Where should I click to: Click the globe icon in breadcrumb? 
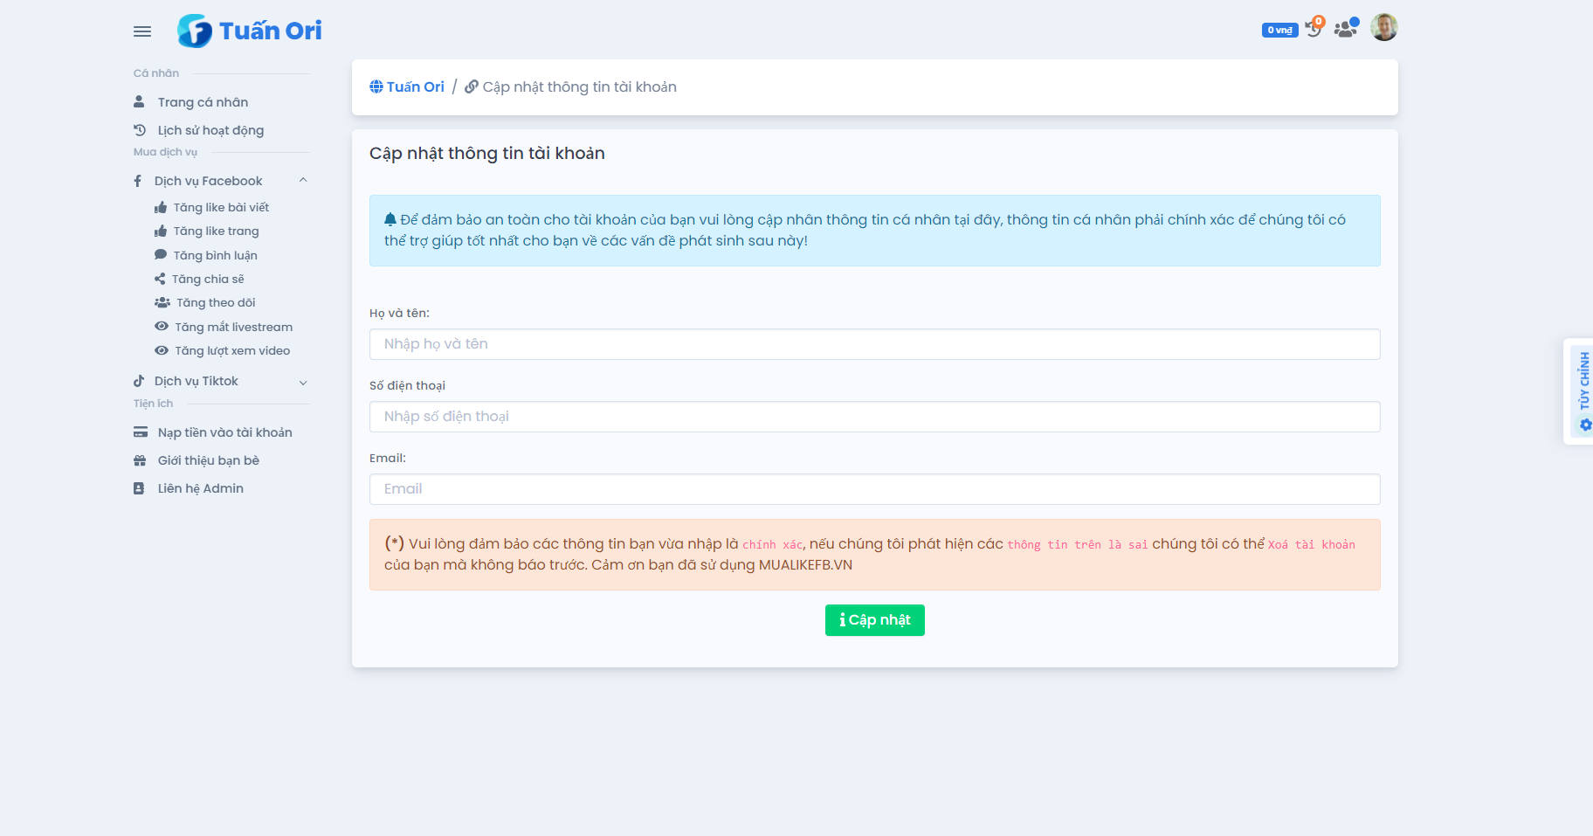[376, 86]
